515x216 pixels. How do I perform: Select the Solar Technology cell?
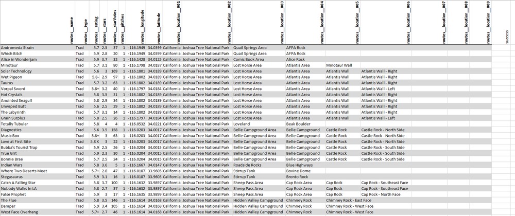coord(38,71)
